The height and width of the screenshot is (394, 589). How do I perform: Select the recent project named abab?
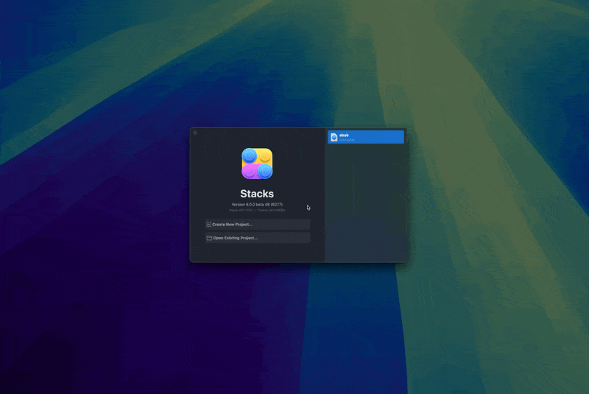[x=365, y=137]
